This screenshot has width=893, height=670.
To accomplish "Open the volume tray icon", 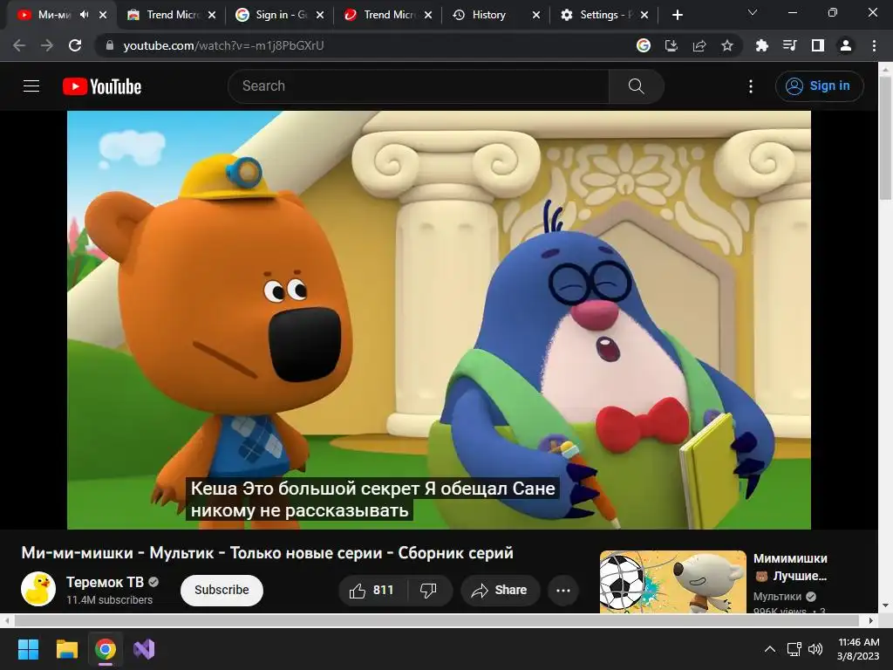I will (x=815, y=649).
